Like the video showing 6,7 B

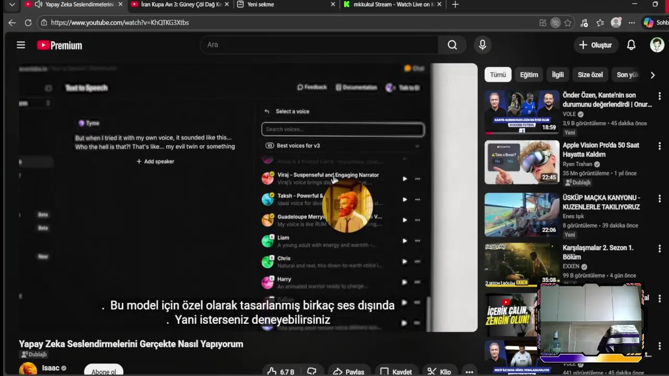tap(281, 371)
